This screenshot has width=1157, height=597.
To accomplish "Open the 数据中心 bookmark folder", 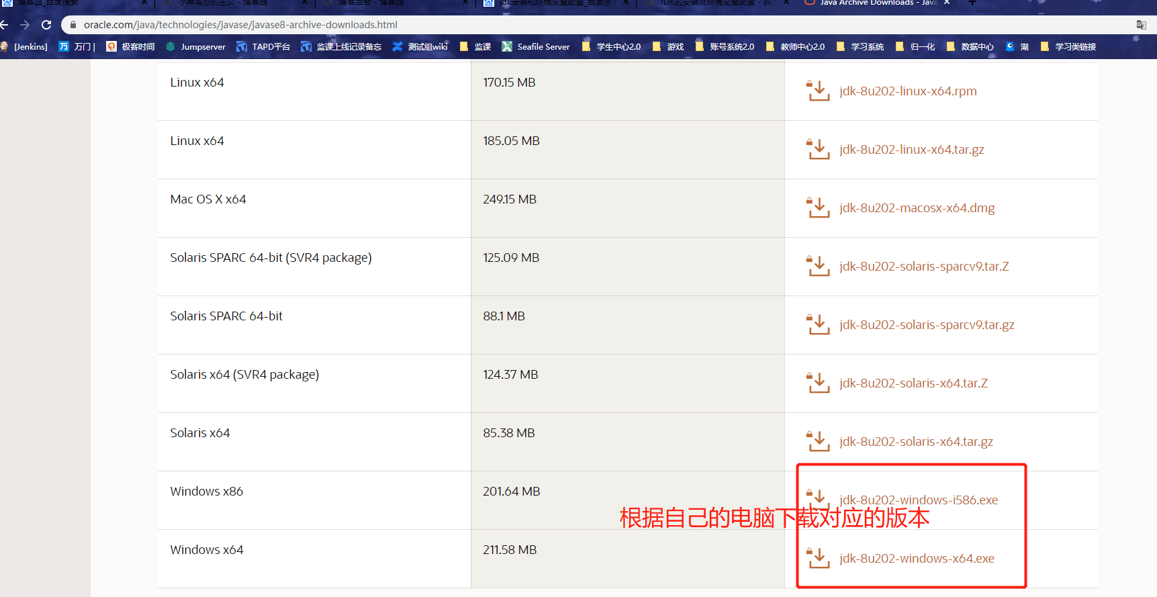I will coord(970,46).
